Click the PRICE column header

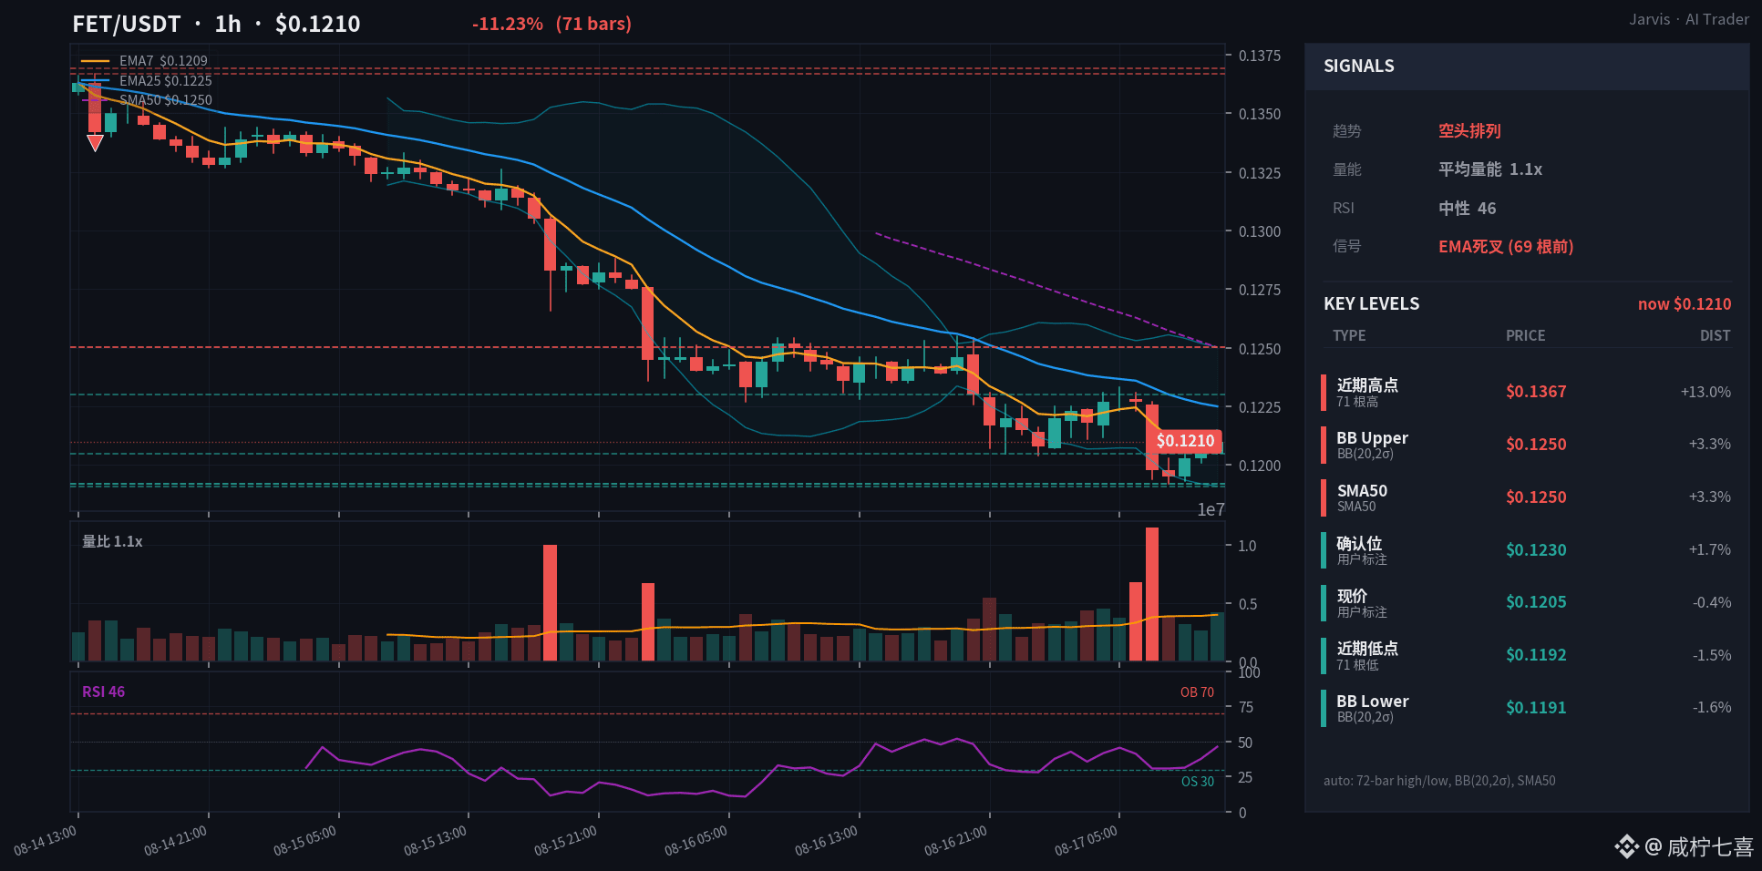(x=1525, y=336)
